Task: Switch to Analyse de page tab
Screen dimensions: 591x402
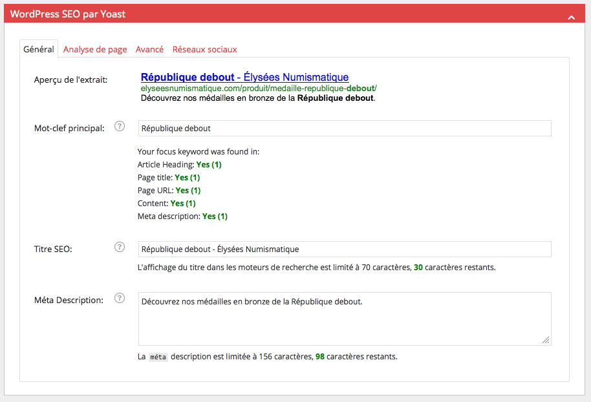Action: click(95, 49)
